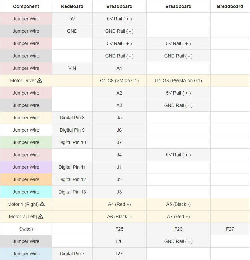Screen dimensions: 250x260
Task: Click the C1-C8 (VM on C1) cell
Action: click(x=119, y=81)
